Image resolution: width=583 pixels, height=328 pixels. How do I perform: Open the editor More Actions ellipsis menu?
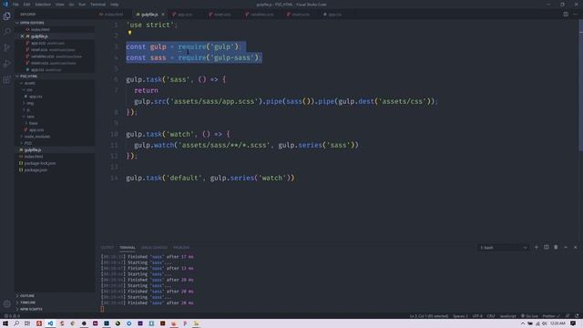[576, 15]
